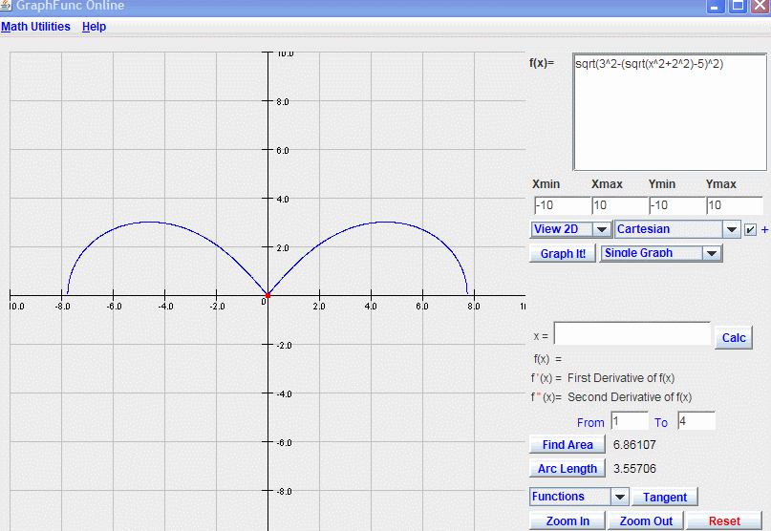The height and width of the screenshot is (531, 771).
Task: Expand the Functions dropdown
Action: coord(619,497)
